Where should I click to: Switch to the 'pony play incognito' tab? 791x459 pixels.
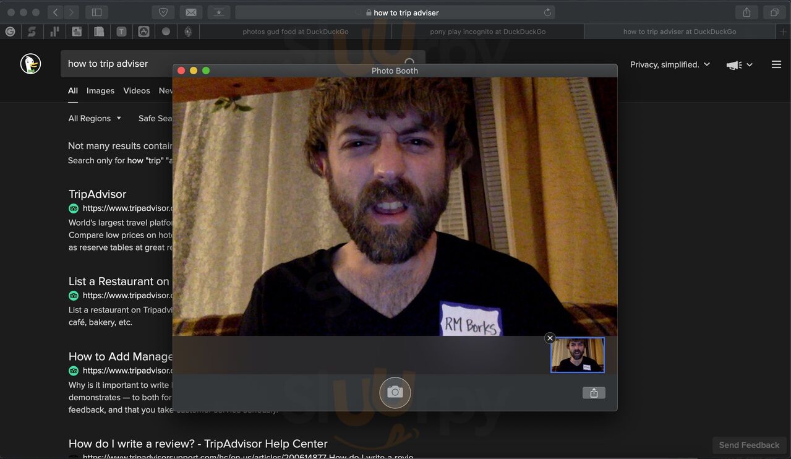point(487,32)
